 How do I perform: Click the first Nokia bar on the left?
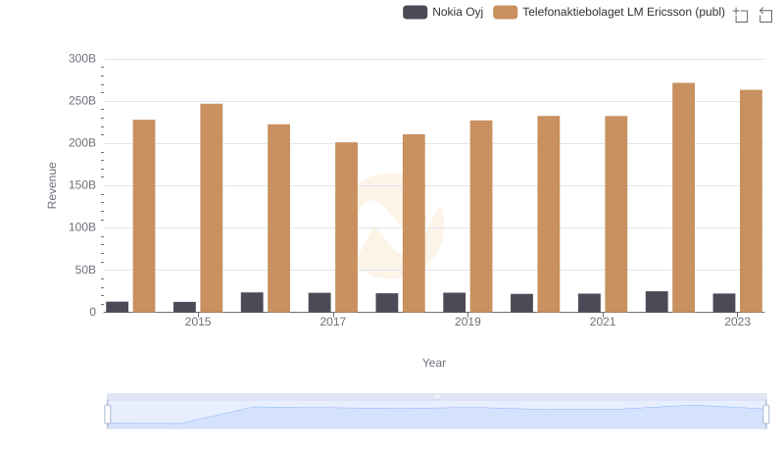(118, 306)
